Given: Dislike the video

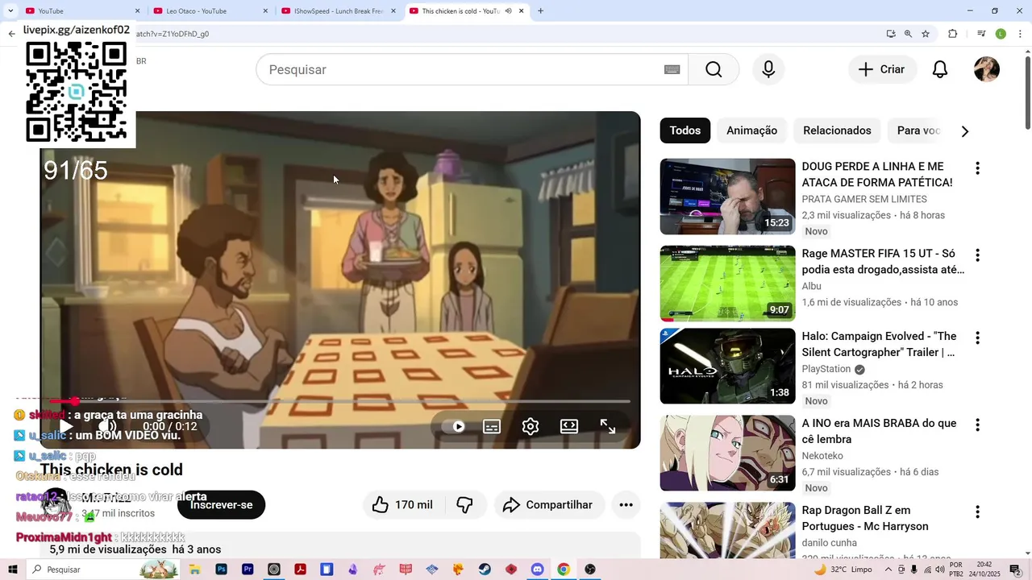Looking at the screenshot, I should coord(465,505).
